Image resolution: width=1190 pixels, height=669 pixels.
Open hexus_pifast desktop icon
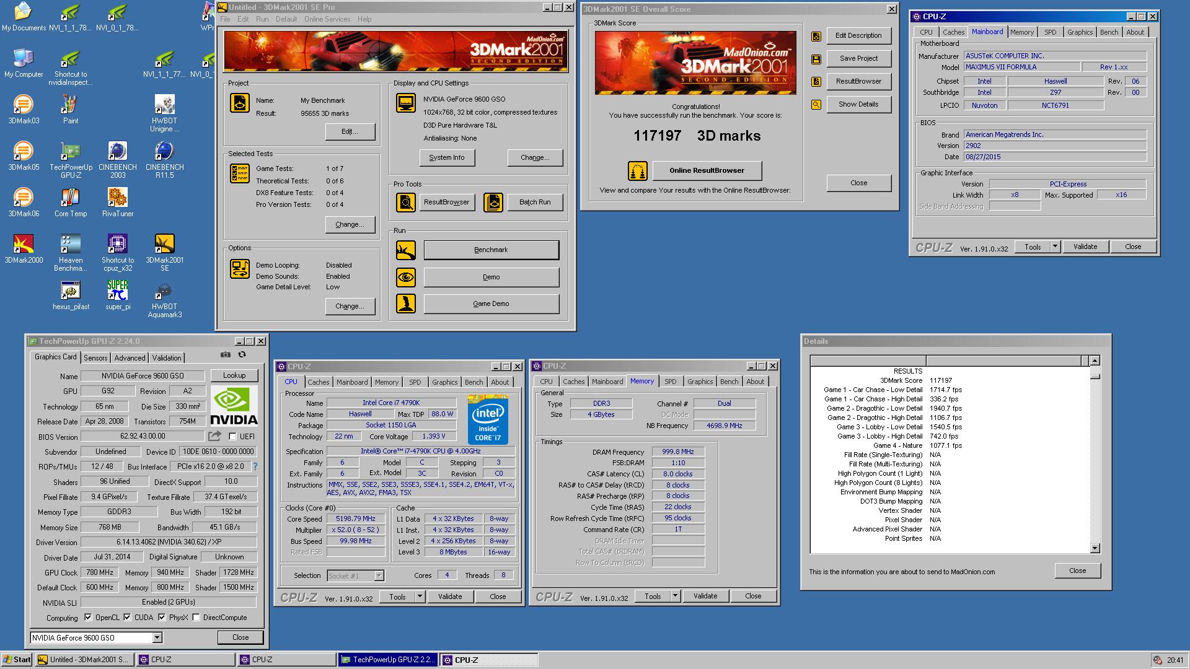pos(71,295)
